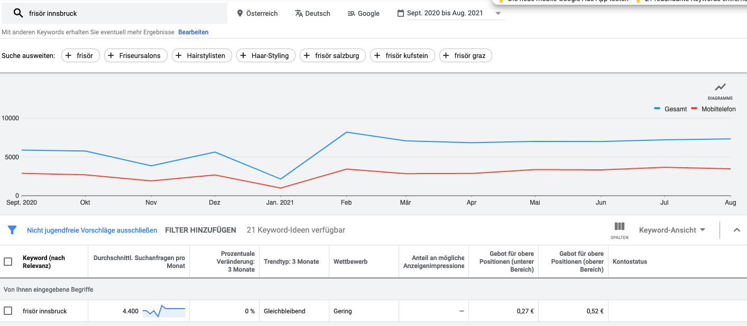This screenshot has height=326, width=747.
Task: Toggle the Mobiltelefon legend red swatch
Action: [694, 109]
